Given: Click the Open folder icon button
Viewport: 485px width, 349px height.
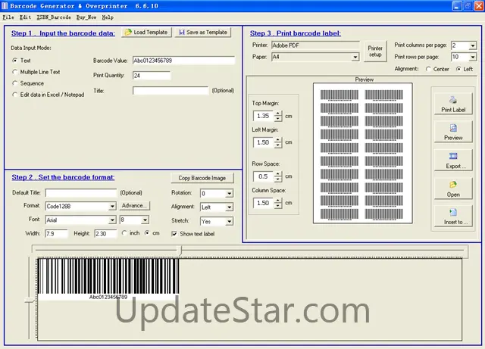Looking at the screenshot, I should coord(453,188).
